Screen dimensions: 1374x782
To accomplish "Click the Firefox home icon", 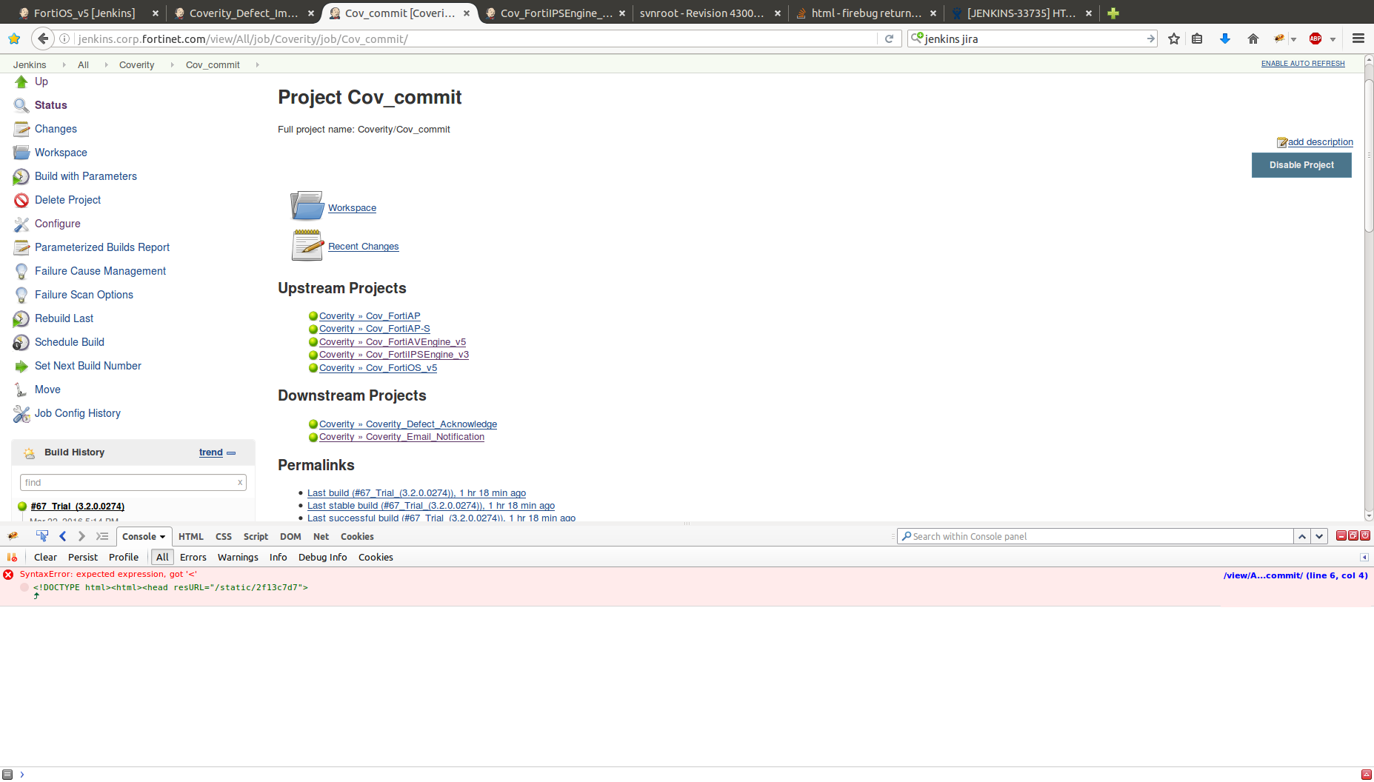I will point(1253,39).
